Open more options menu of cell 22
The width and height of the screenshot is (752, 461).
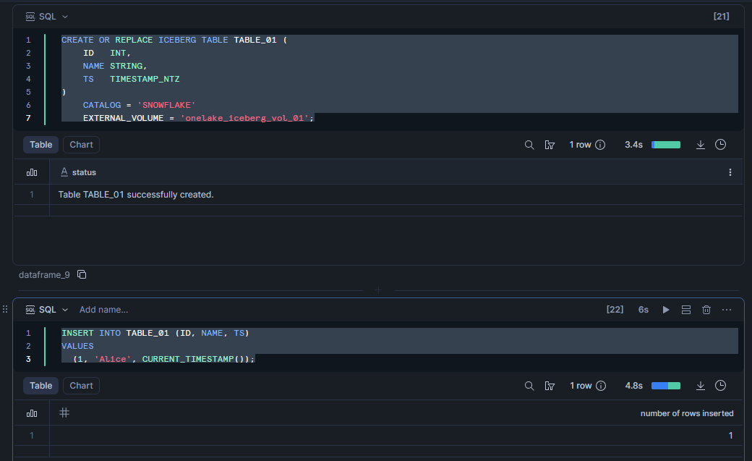[727, 310]
